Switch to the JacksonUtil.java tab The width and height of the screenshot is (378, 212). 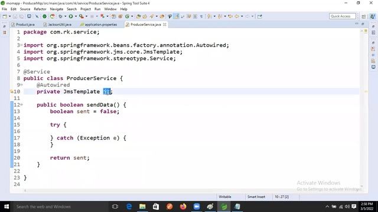point(58,25)
